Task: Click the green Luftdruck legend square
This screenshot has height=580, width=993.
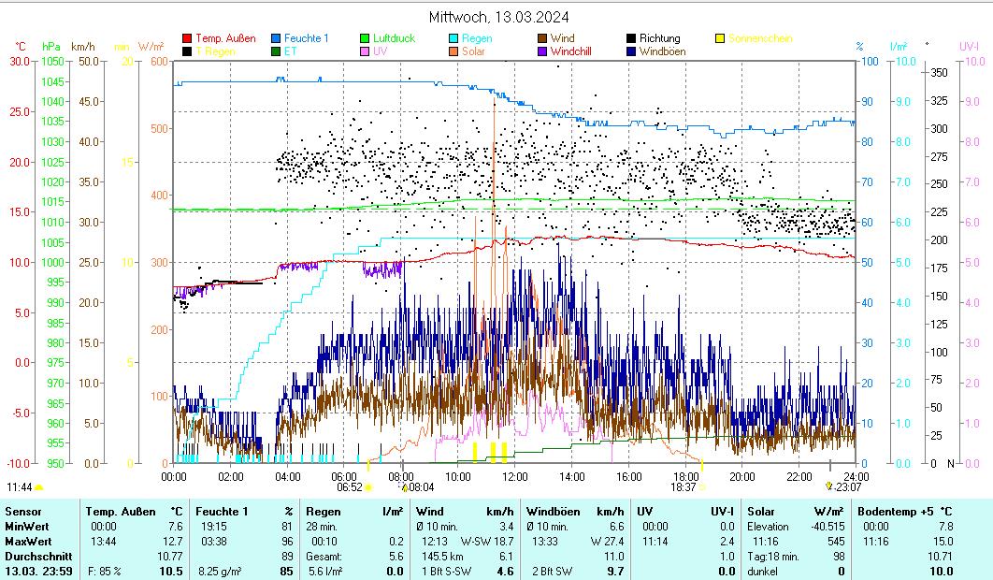Action: click(x=365, y=38)
